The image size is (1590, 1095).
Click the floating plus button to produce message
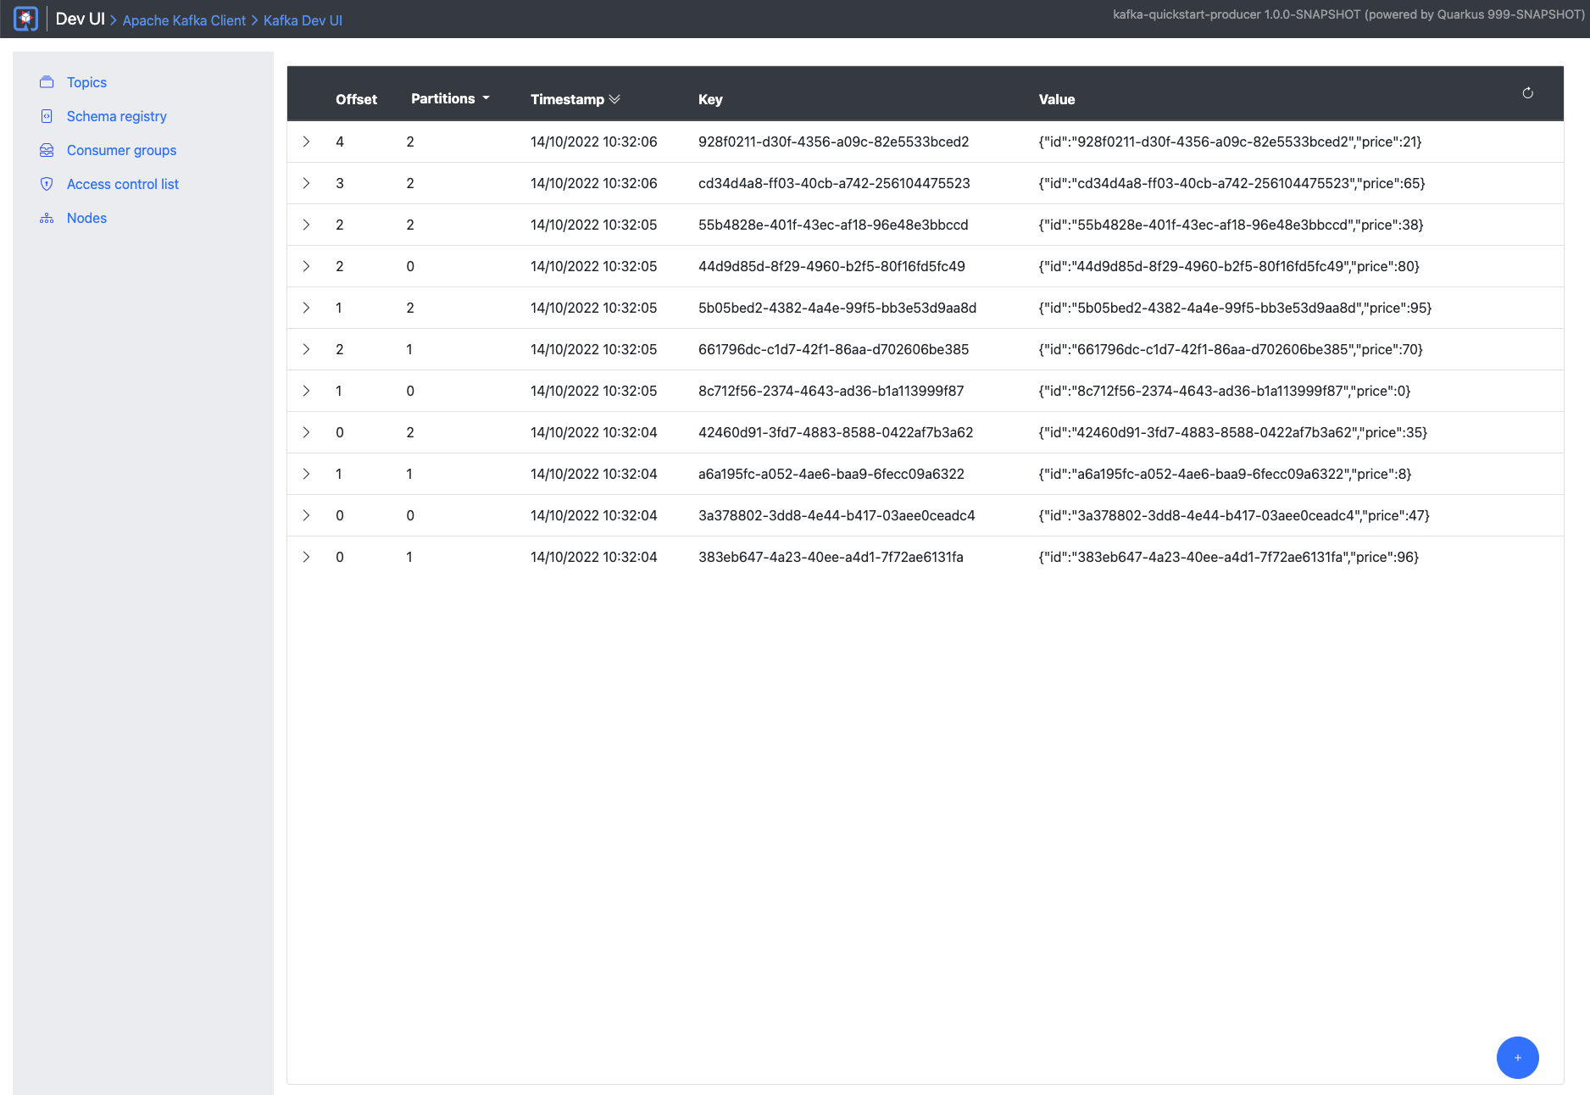(1517, 1058)
